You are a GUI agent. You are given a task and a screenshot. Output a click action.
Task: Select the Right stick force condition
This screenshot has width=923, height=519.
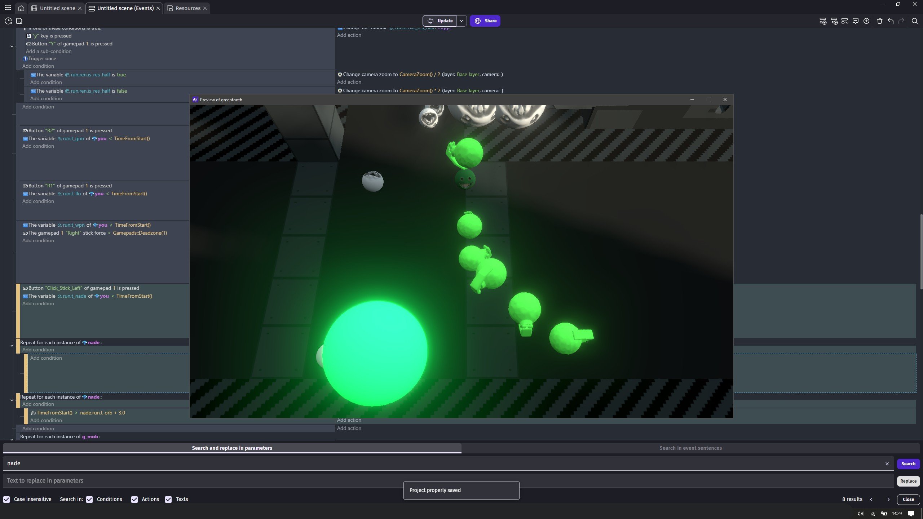pyautogui.click(x=94, y=233)
